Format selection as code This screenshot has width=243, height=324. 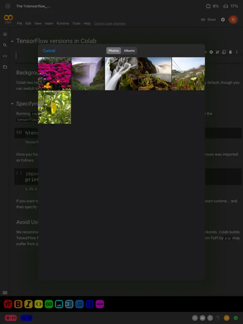(x=39, y=304)
